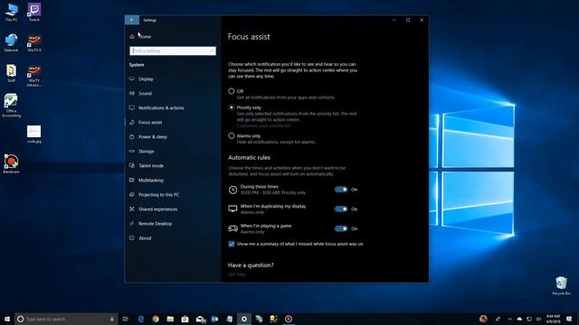Go to Settings Home

(x=145, y=36)
